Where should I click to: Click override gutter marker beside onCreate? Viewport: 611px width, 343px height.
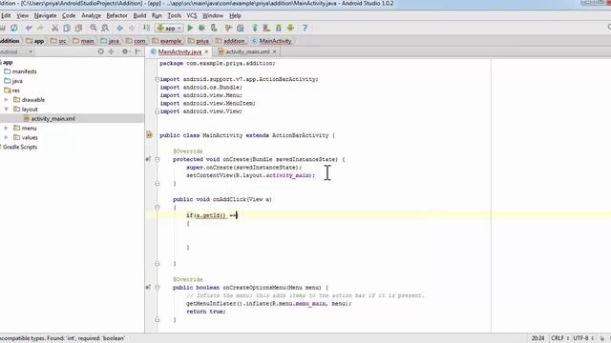click(148, 159)
